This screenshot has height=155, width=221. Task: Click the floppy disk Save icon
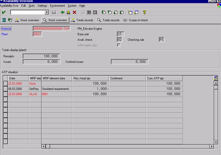pos(54,12)
